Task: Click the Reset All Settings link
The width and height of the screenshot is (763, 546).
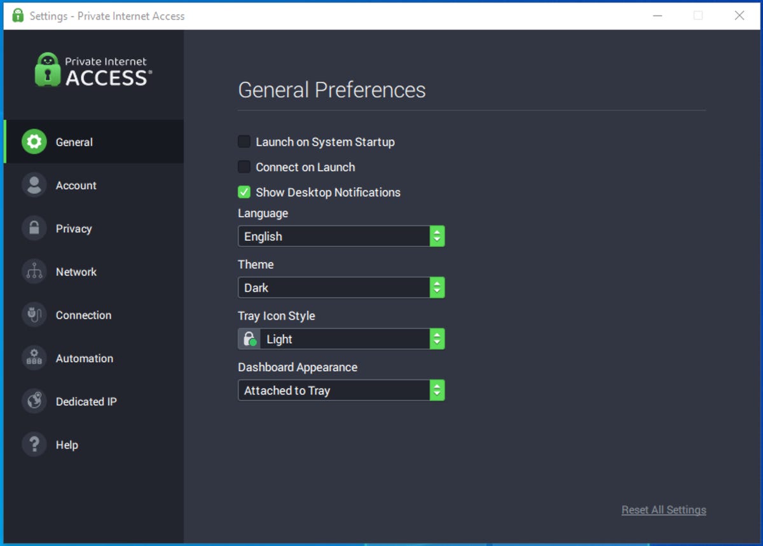Action: (x=664, y=510)
